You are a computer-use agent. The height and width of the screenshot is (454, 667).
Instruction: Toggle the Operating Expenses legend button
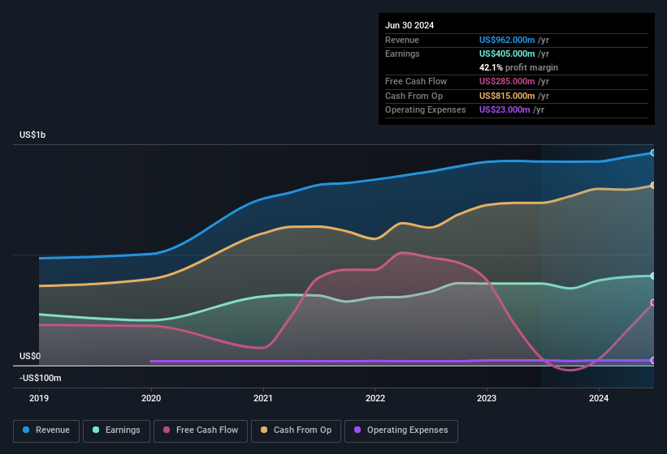tap(401, 431)
